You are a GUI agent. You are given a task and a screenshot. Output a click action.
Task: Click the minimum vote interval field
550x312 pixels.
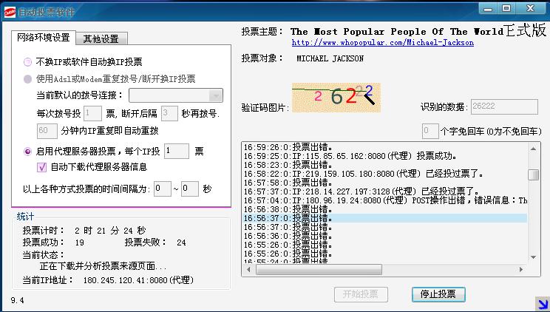pos(163,189)
